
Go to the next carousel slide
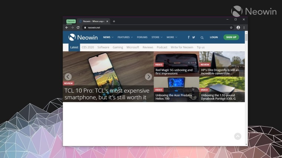tap(148, 76)
